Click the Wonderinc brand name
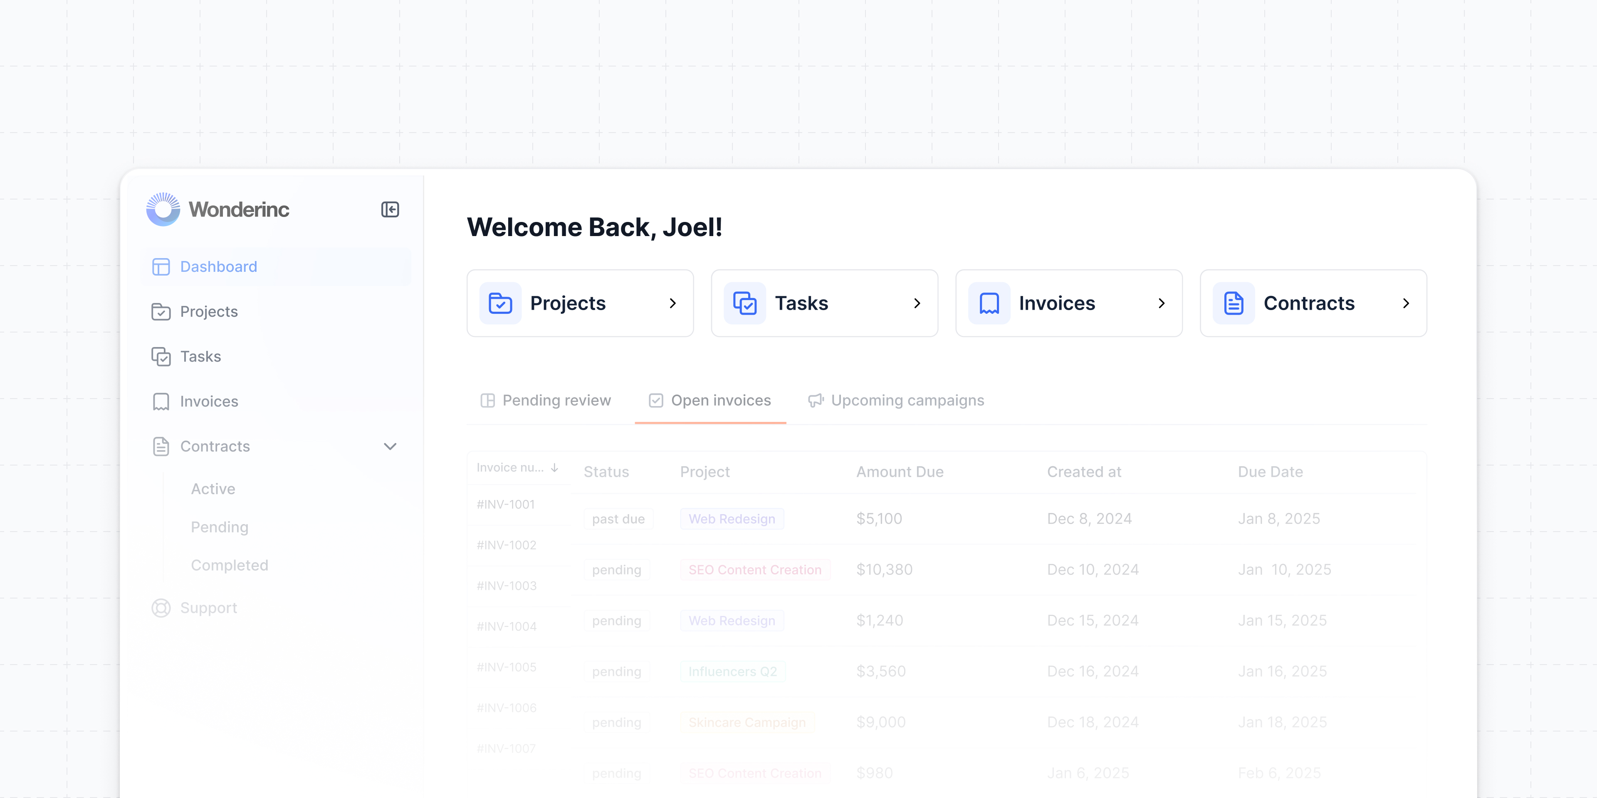 [x=239, y=210]
